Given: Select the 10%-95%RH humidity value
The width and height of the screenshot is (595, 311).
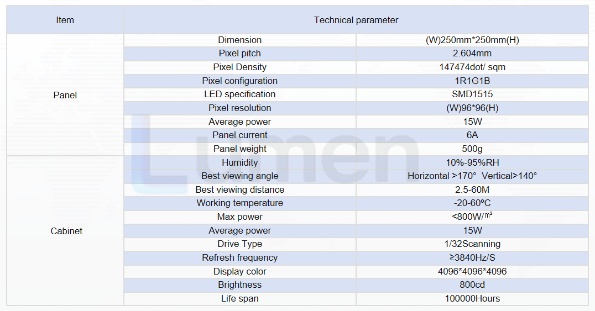Looking at the screenshot, I should click(472, 163).
